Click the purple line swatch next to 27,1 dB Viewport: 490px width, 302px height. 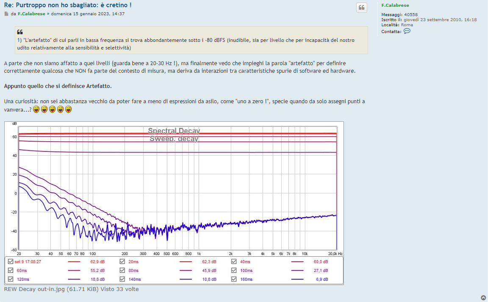(x=297, y=271)
